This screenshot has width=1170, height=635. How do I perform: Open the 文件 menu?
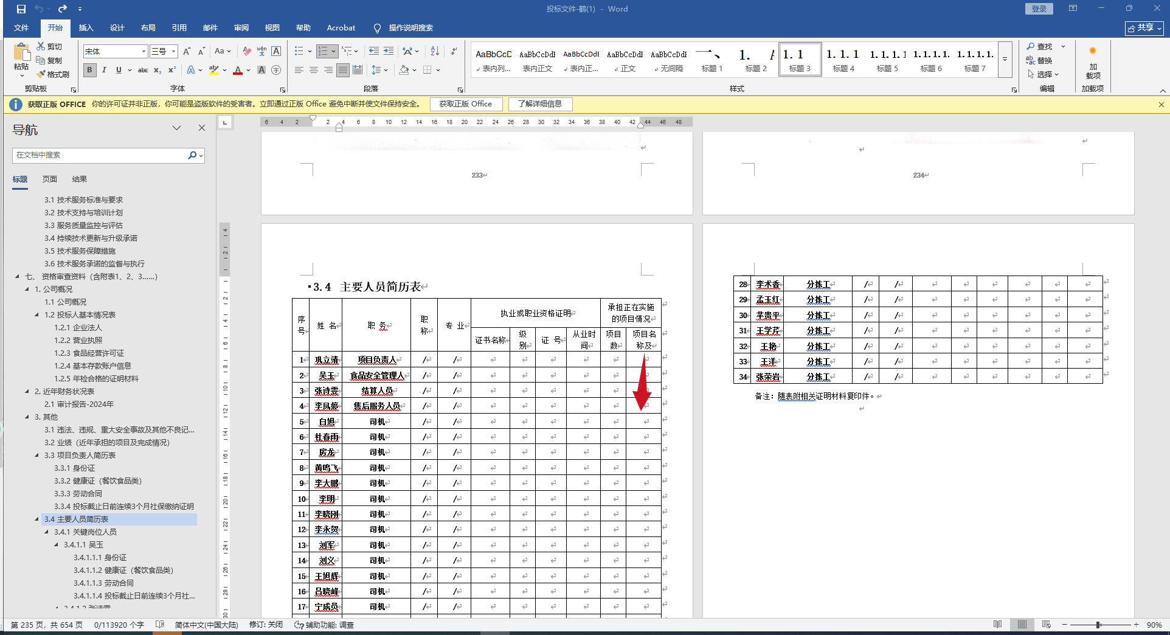[21, 28]
